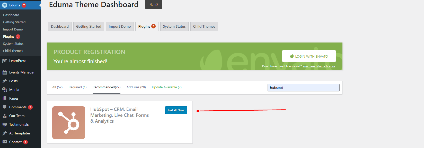This screenshot has height=148, width=424.
Task: Switch to the Dashboard tab
Action: tap(60, 26)
